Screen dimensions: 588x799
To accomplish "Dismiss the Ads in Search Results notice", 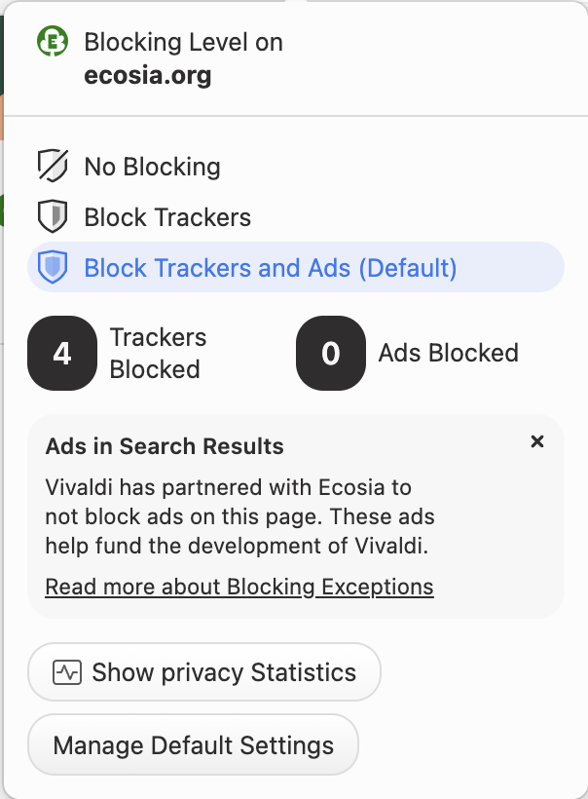I will [x=536, y=441].
